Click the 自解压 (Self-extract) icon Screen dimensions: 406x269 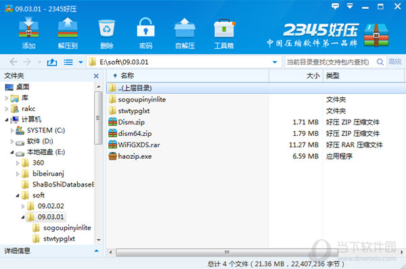point(185,33)
